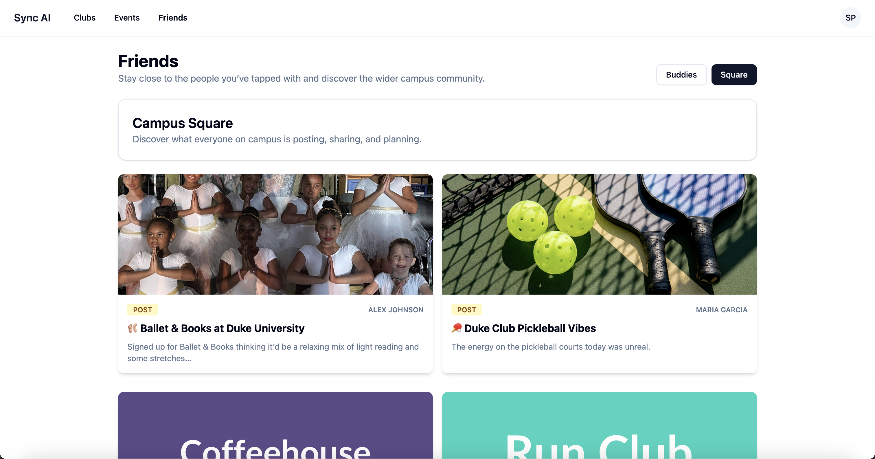Open the purple Coffeehouse card

tap(275, 425)
